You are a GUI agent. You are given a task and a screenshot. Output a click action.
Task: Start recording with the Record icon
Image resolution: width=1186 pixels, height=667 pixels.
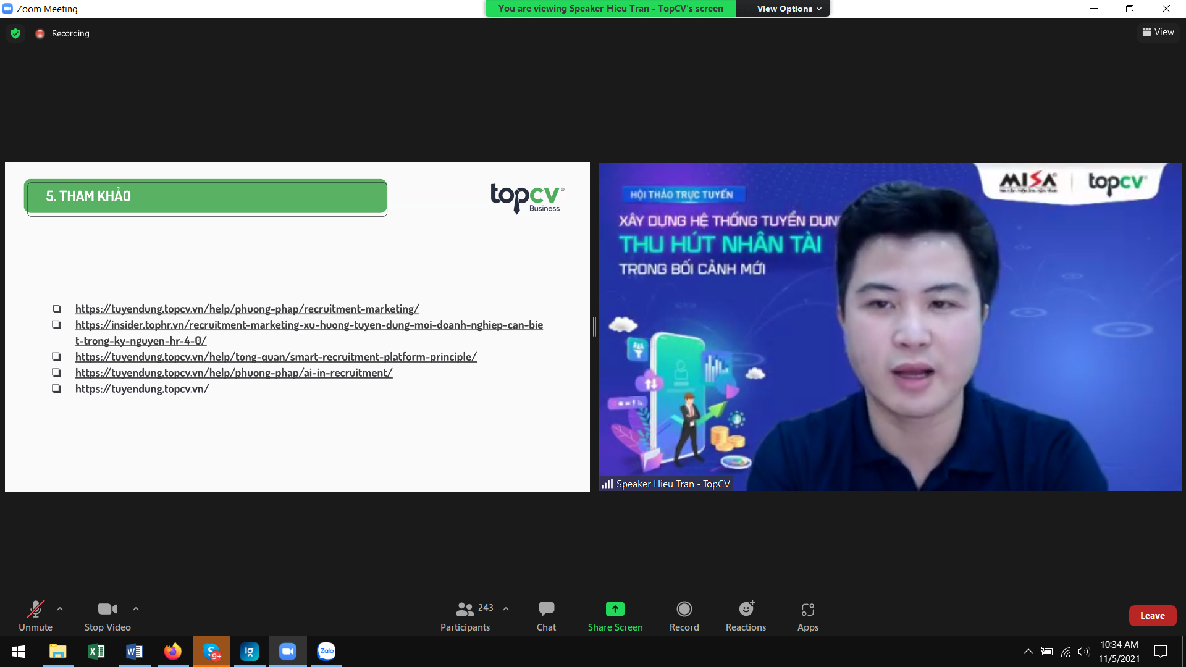point(684,610)
